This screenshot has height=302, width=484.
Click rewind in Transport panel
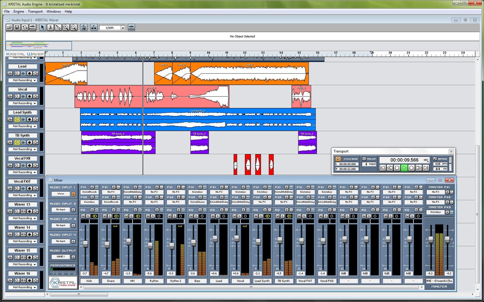point(390,168)
